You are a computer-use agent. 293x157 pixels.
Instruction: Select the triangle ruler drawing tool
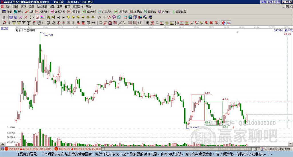(x=54, y=23)
